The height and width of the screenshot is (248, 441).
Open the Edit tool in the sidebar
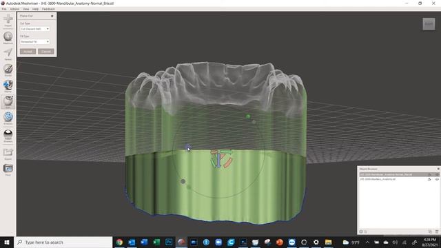8,102
